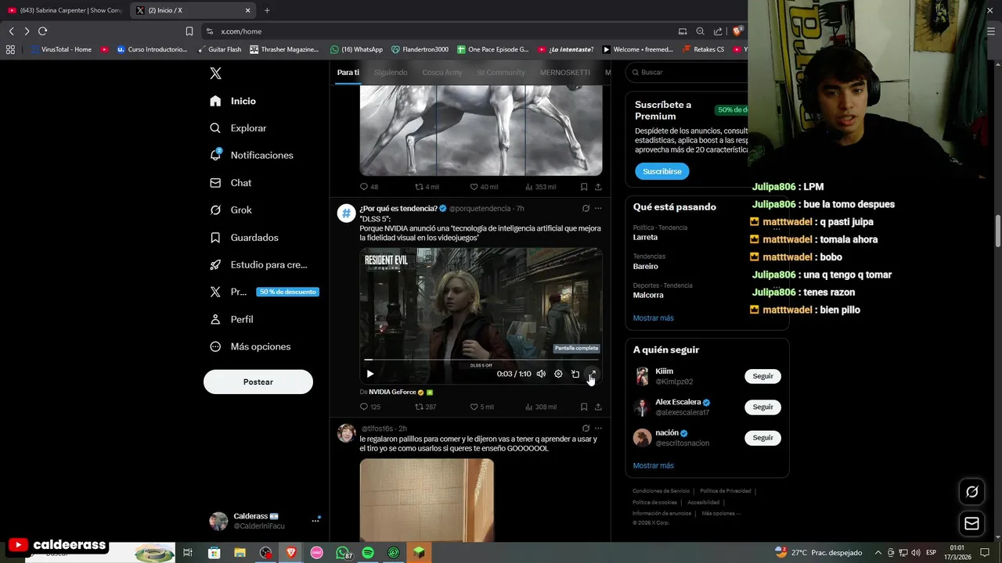
Task: Seek on the video progress bar
Action: (481, 360)
